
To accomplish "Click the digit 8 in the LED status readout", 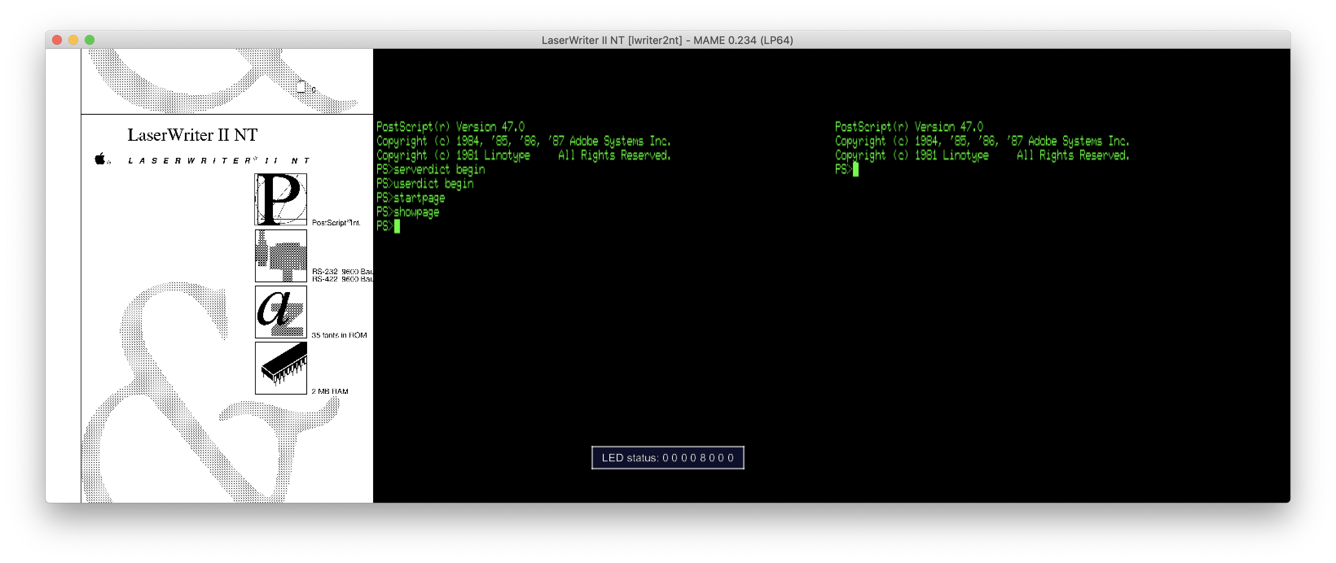I will tap(703, 458).
